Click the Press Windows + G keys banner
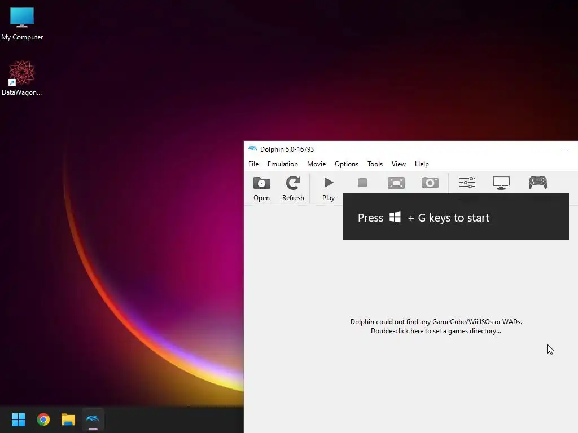The height and width of the screenshot is (433, 578). point(456,216)
